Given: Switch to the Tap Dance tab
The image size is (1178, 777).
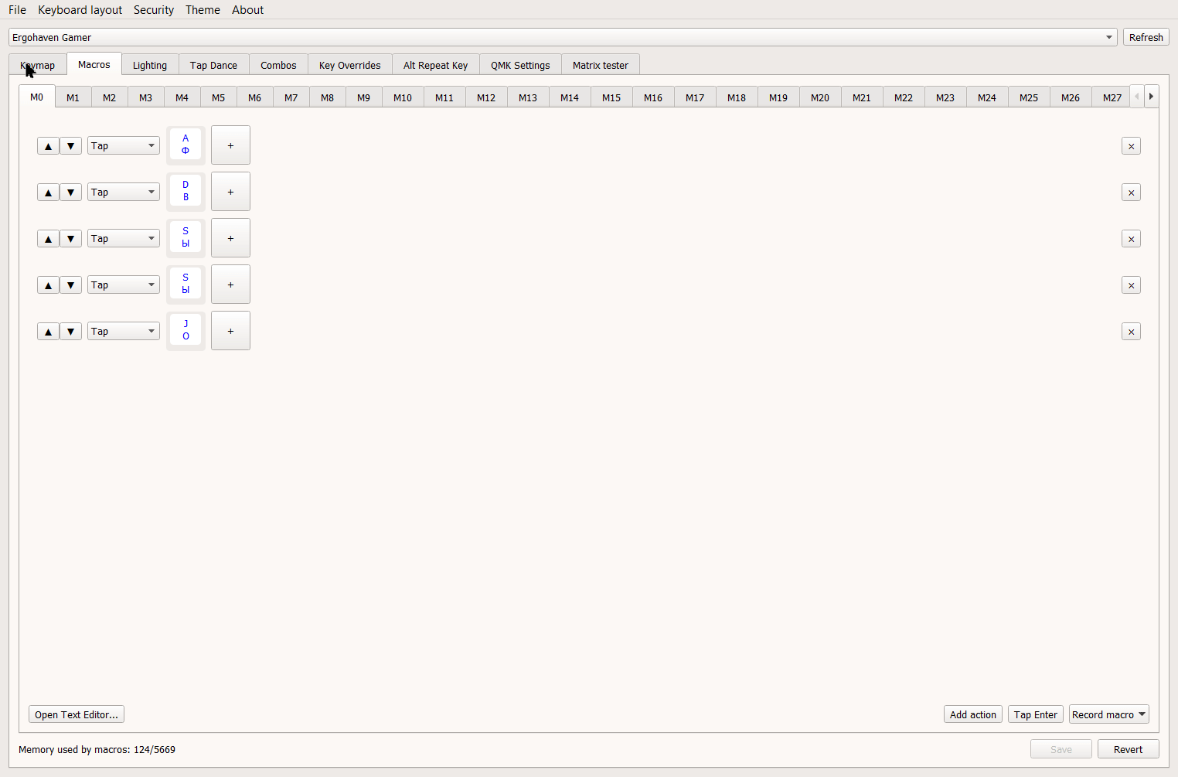Looking at the screenshot, I should 213,65.
